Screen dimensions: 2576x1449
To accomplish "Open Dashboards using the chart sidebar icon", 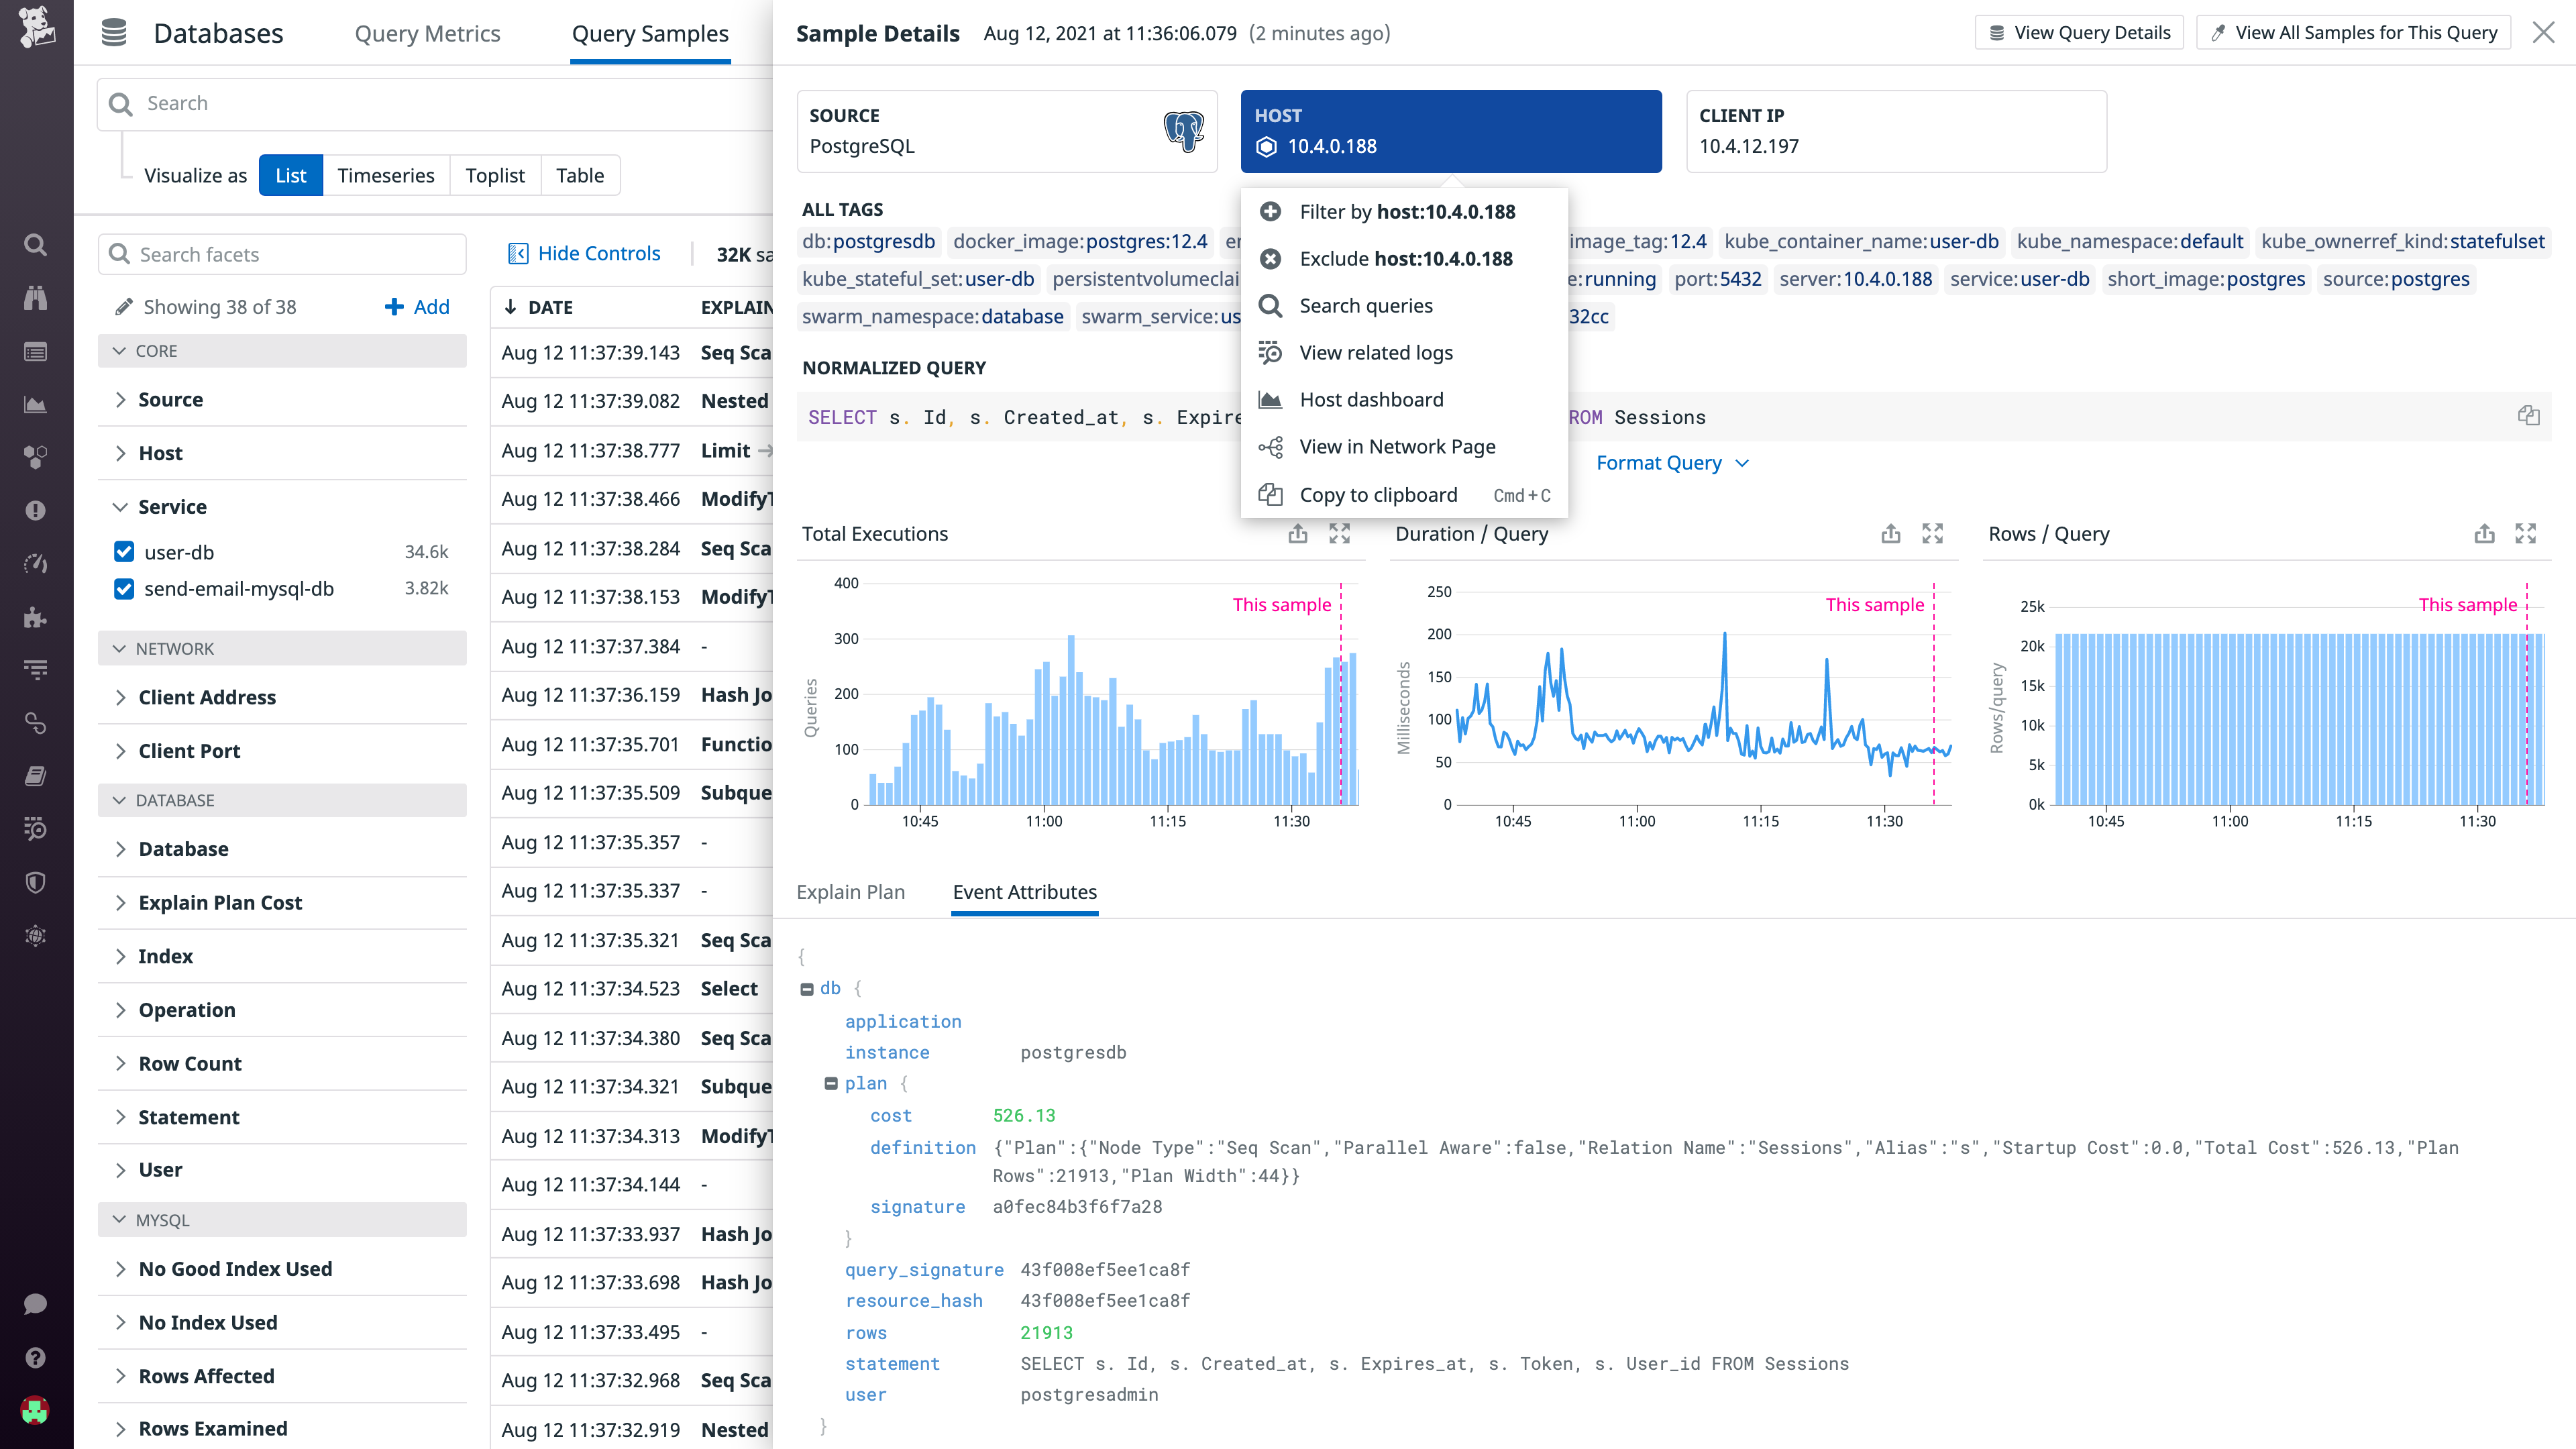I will click(x=36, y=405).
